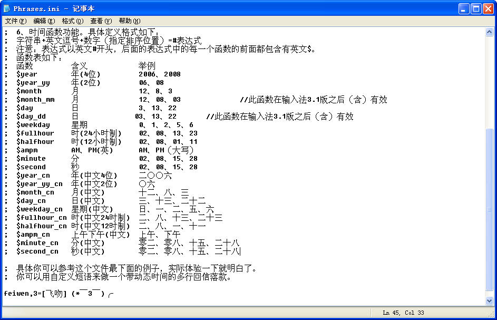The height and width of the screenshot is (320, 497).
Task: Click the text $day_cn
Action: (x=31, y=201)
